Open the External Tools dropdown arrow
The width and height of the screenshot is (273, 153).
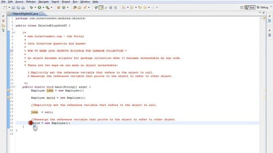(51, 8)
